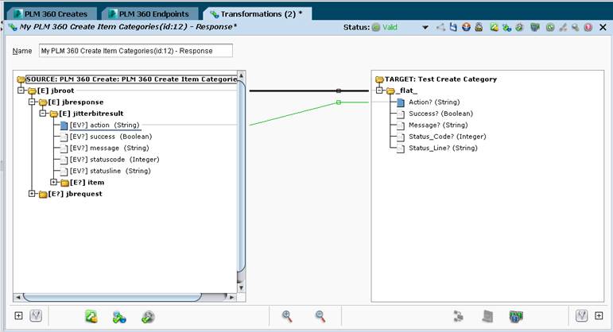
Task: Select target field Action? (String)
Action: tap(434, 102)
